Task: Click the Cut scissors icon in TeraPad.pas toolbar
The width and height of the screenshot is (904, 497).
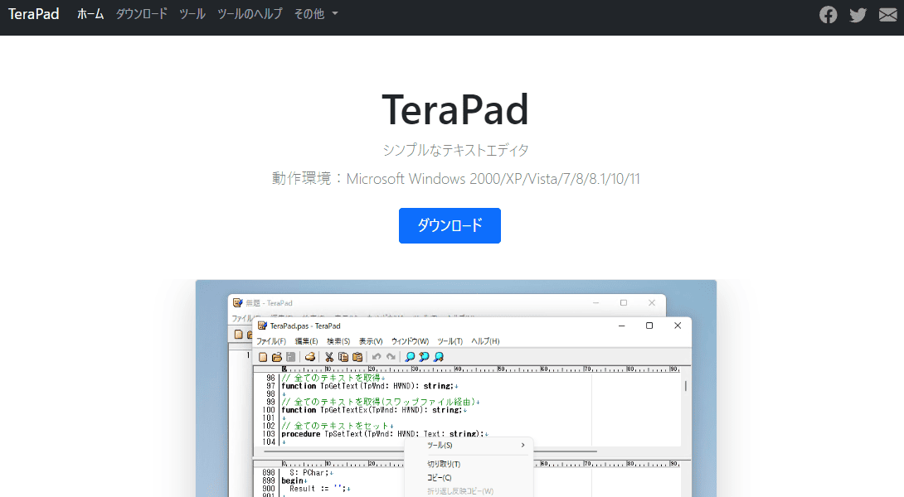Action: 329,357
